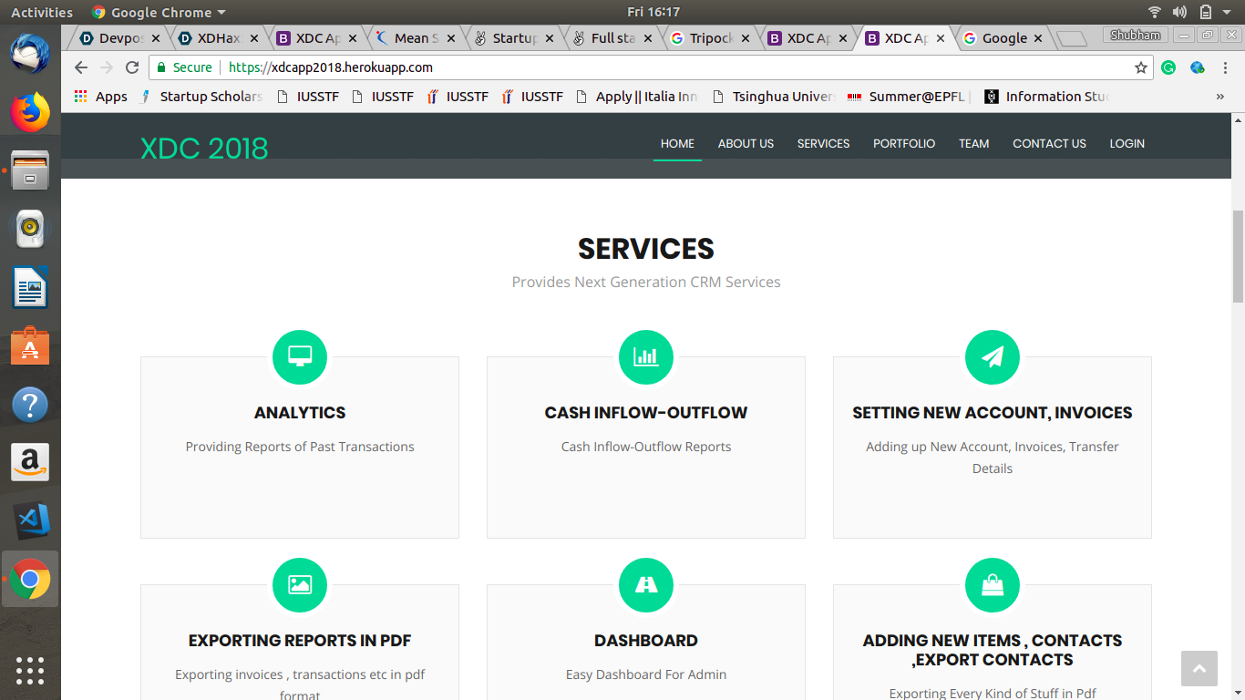
Task: Open TEAM in the site navigation
Action: tap(973, 144)
